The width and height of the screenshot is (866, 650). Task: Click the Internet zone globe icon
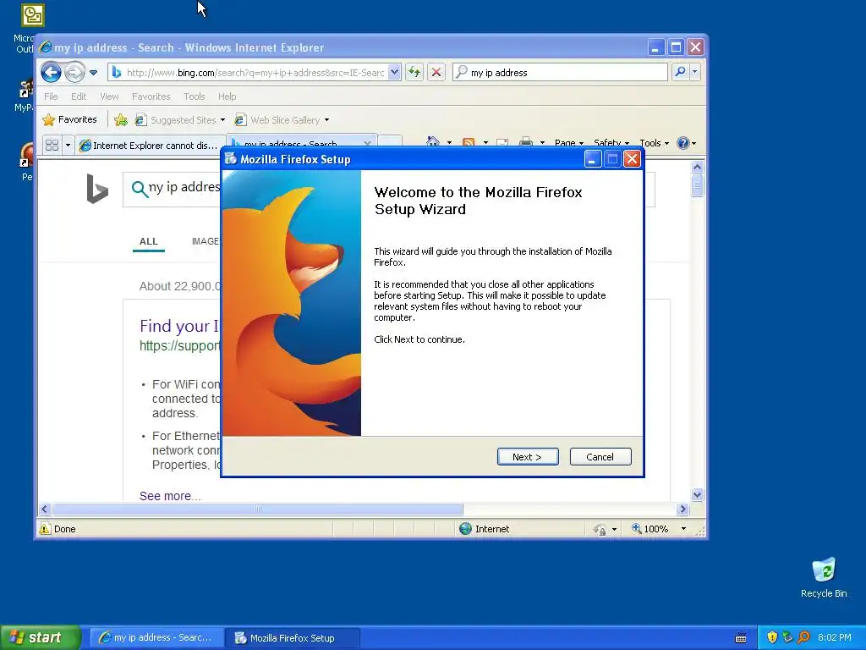[466, 528]
